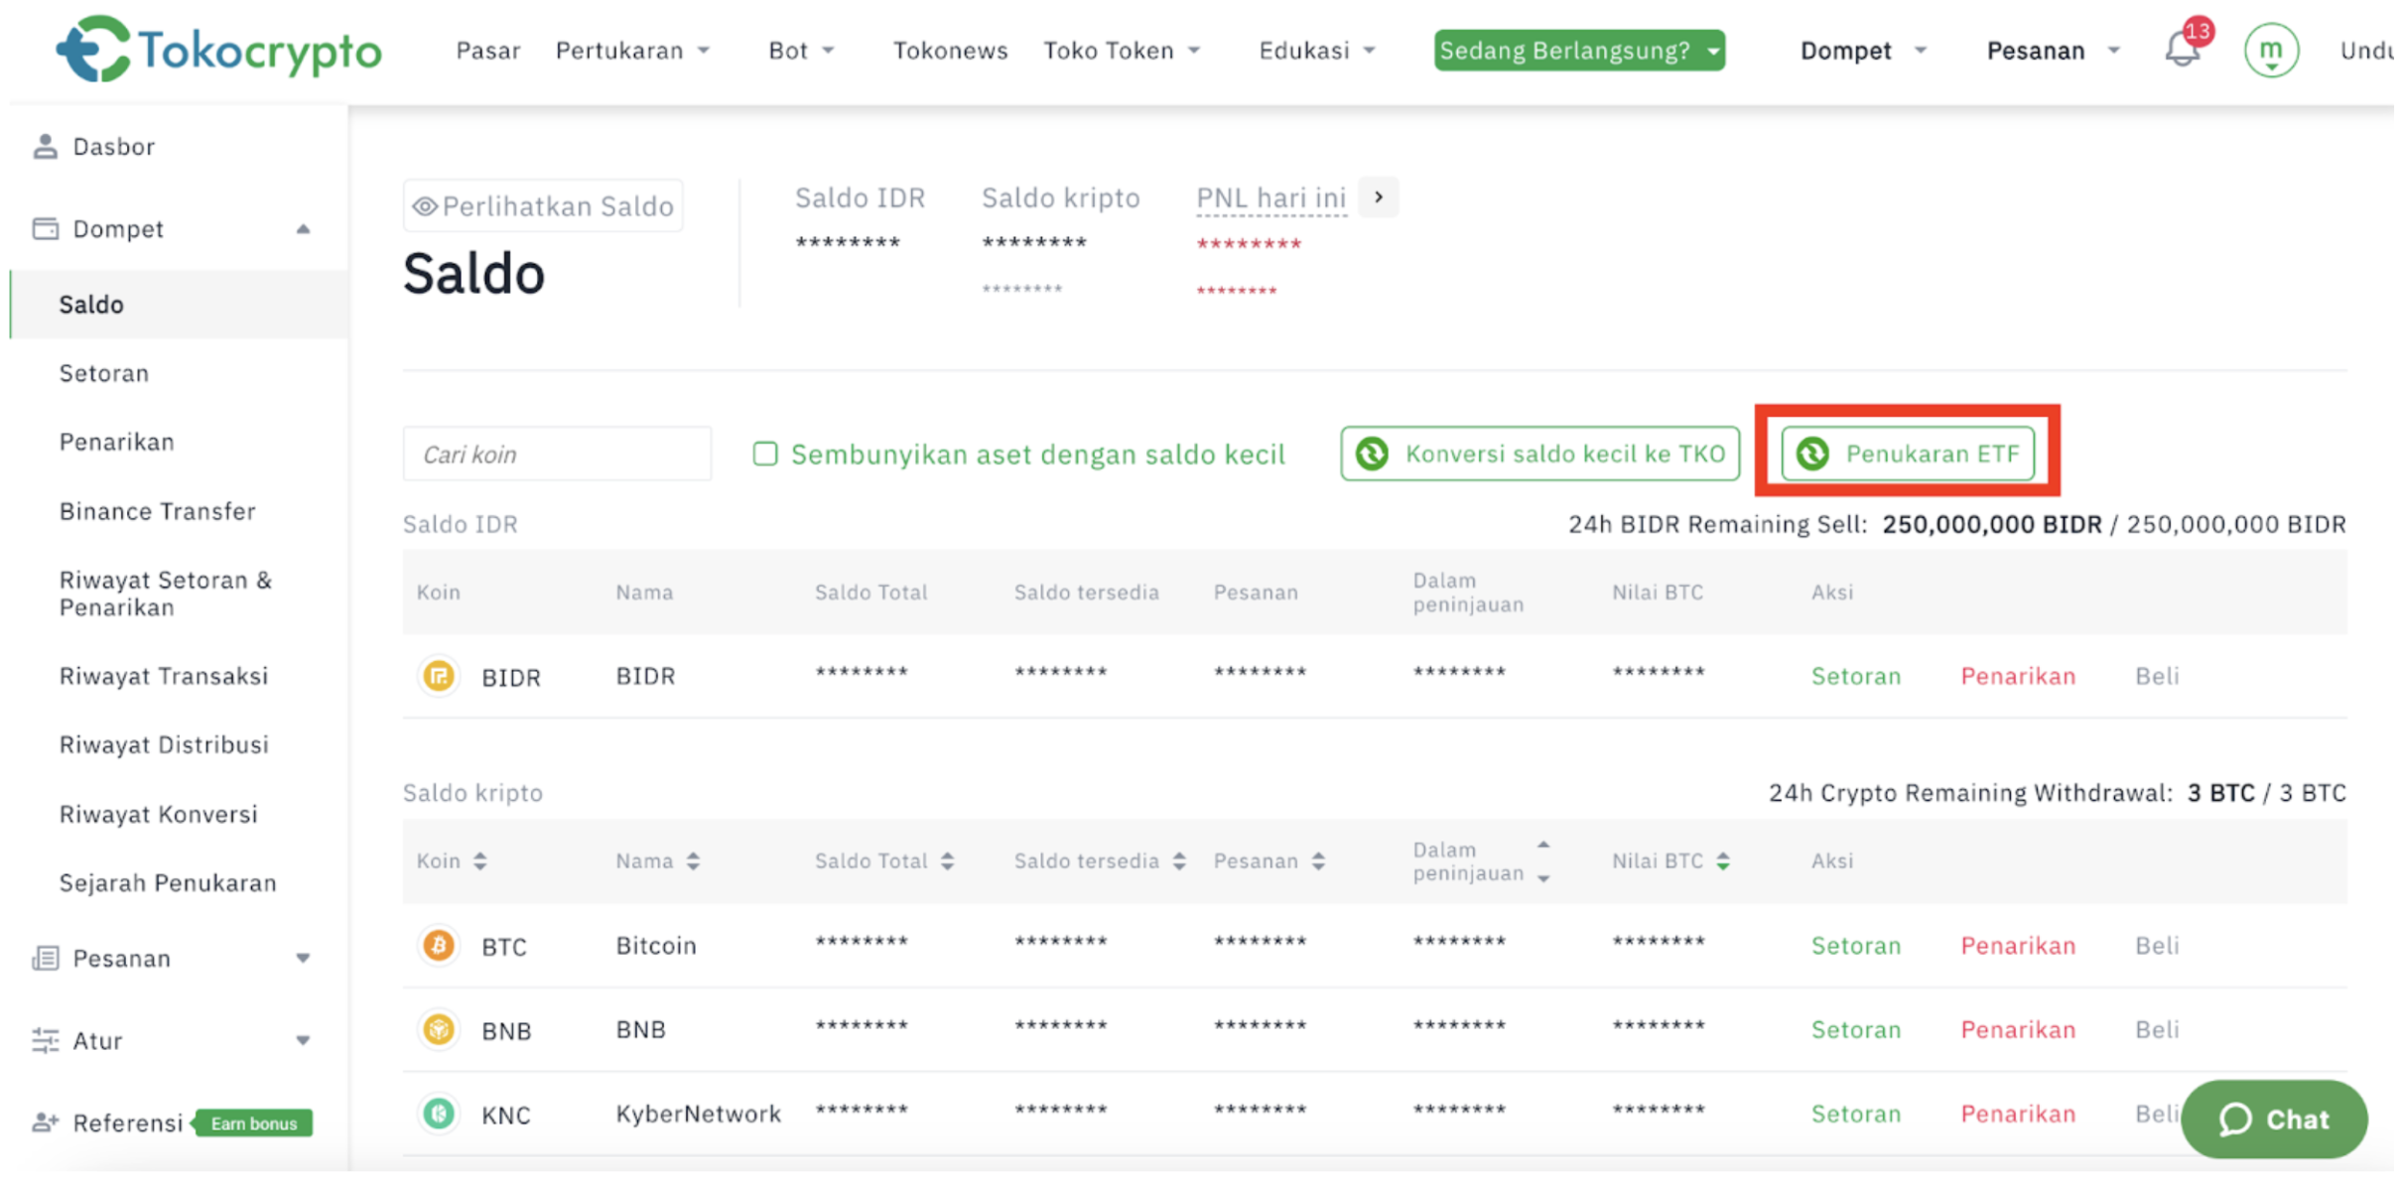The height and width of the screenshot is (1183, 2404).
Task: Collapse the sidebar Dompet section
Action: (303, 229)
